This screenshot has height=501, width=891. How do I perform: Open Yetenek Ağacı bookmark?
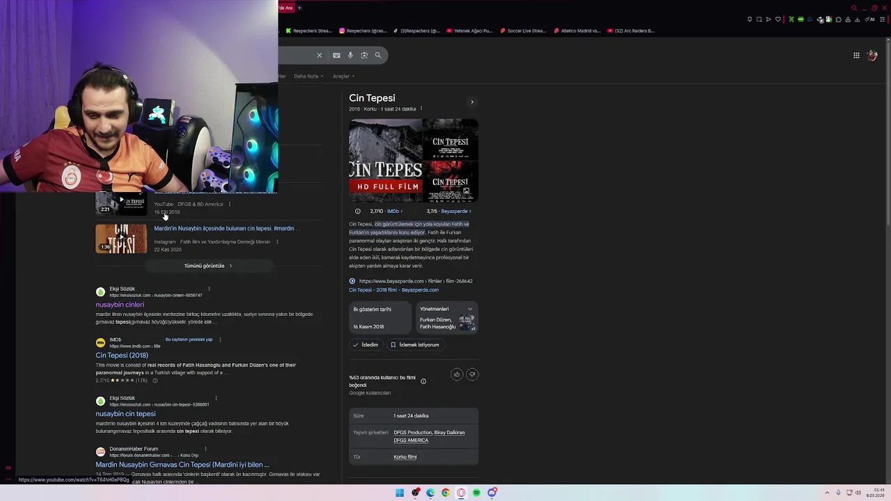470,31
